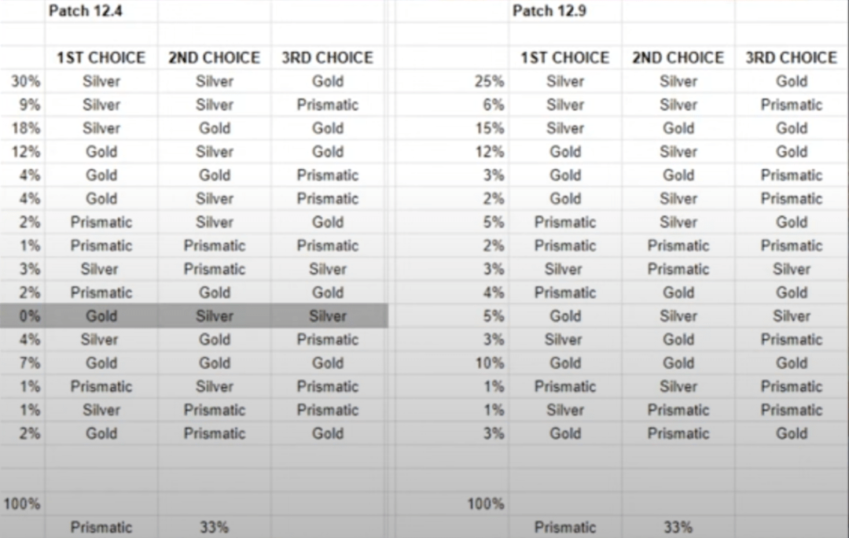Image resolution: width=849 pixels, height=538 pixels.
Task: Select the Patch 12.9 title cell
Action: point(549,11)
